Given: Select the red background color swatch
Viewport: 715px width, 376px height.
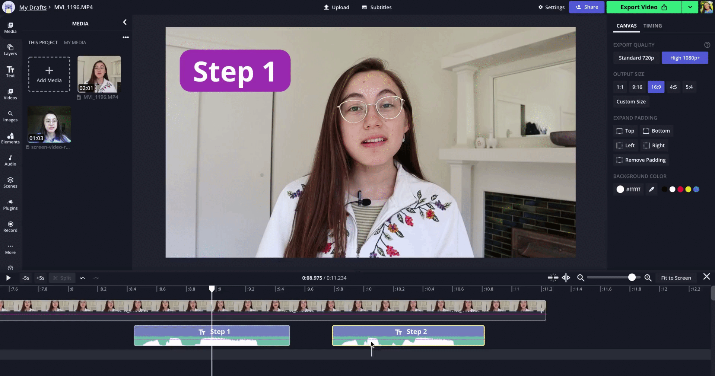Looking at the screenshot, I should 680,189.
